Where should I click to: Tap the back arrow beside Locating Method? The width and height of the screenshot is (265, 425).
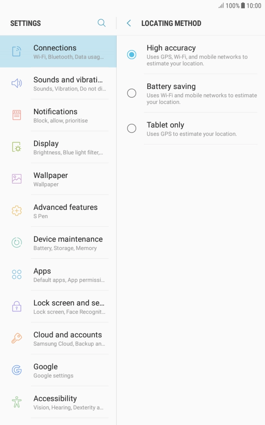point(129,23)
